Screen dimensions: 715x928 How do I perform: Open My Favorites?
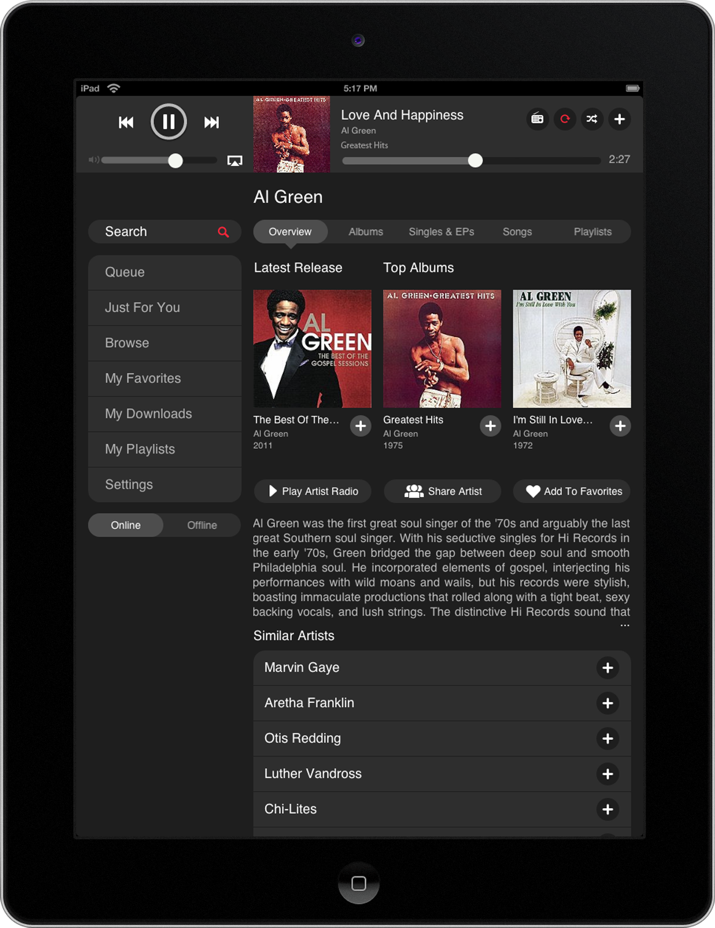(165, 379)
